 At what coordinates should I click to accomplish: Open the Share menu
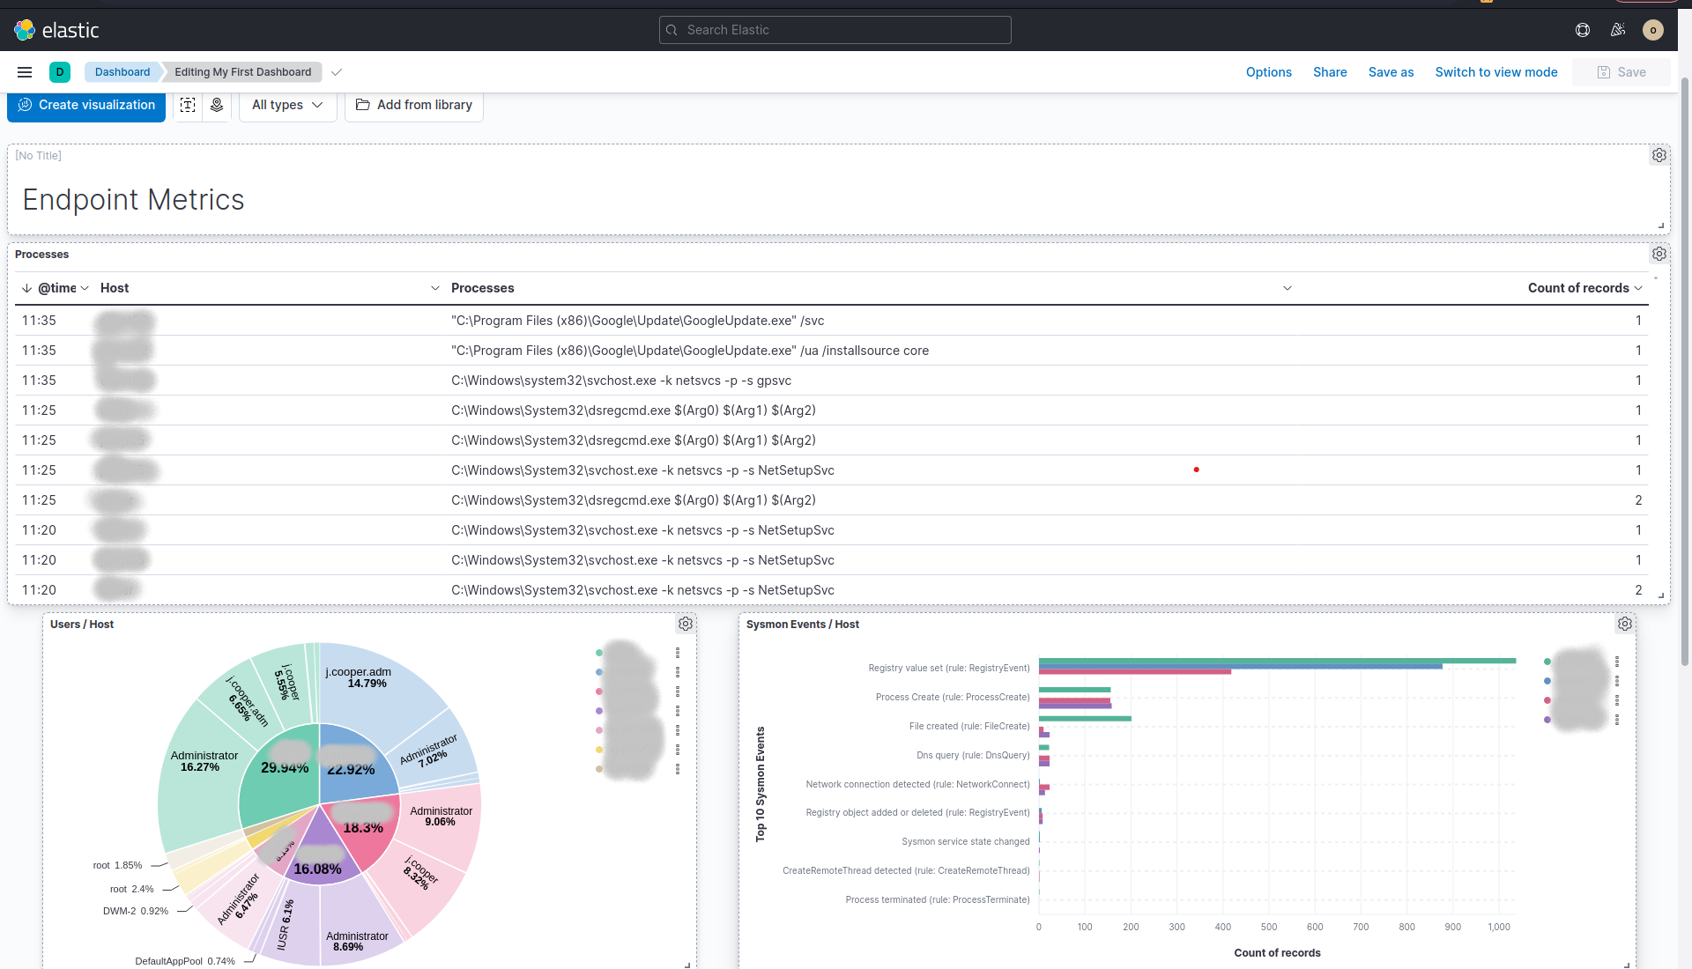1330,72
